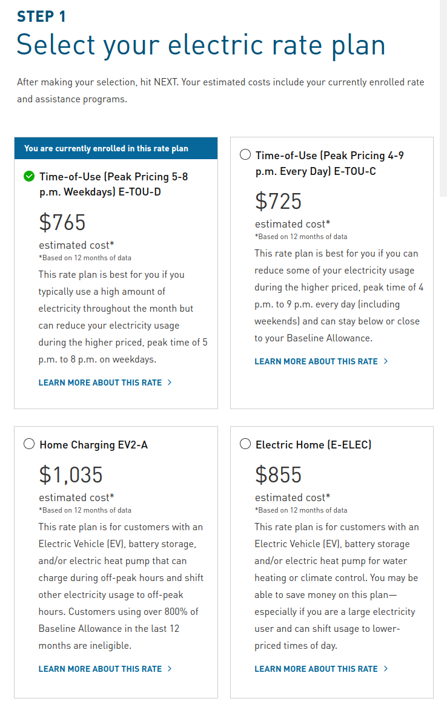Click the $725 estimated cost amount

pyautogui.click(x=278, y=201)
